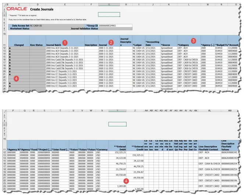Click the Oracle logo in the header

click(17, 8)
